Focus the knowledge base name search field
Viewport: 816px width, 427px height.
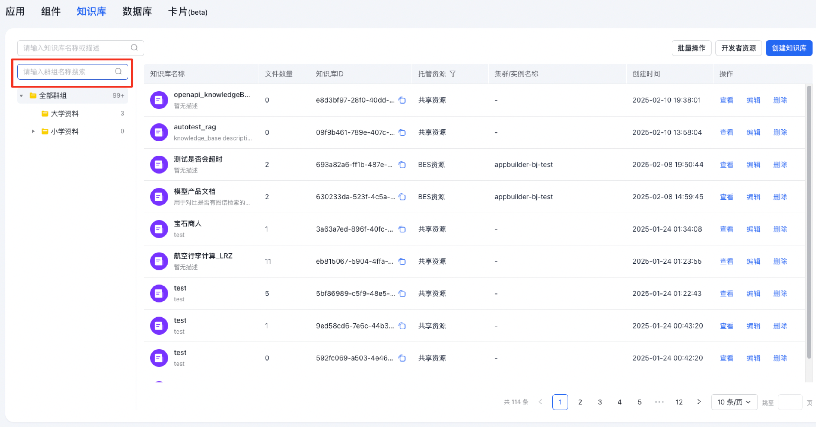pos(81,48)
